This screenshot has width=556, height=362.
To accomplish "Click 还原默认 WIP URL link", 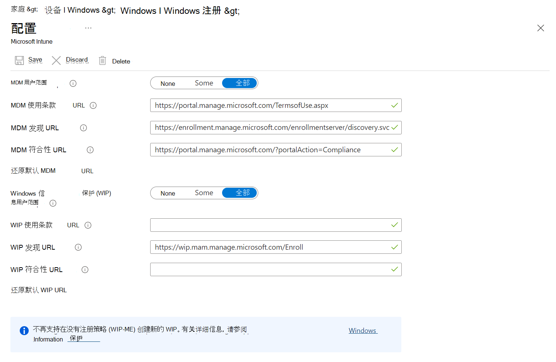I will 39,290.
